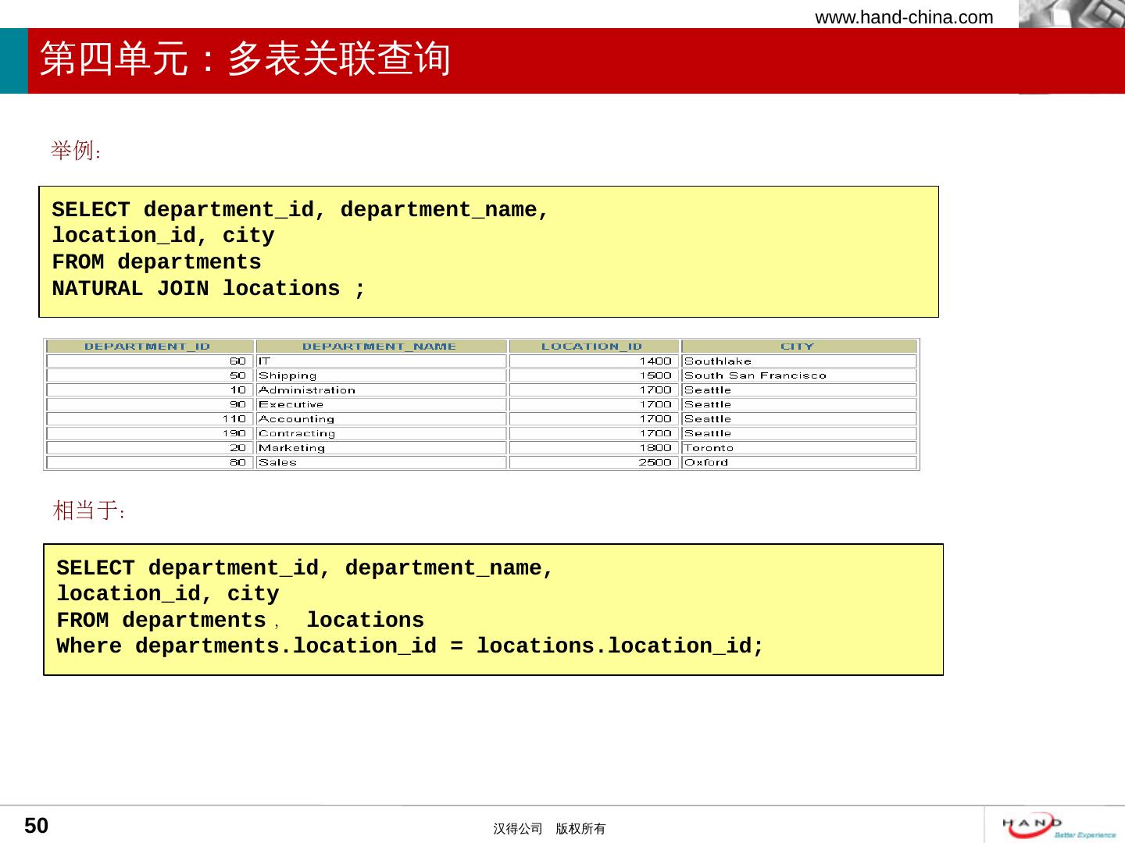Click the LOCATION_ID column header
1125x843 pixels.
(591, 347)
